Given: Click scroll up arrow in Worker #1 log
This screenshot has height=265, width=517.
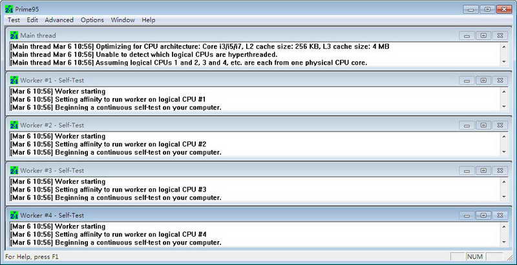Looking at the screenshot, I should (x=504, y=92).
